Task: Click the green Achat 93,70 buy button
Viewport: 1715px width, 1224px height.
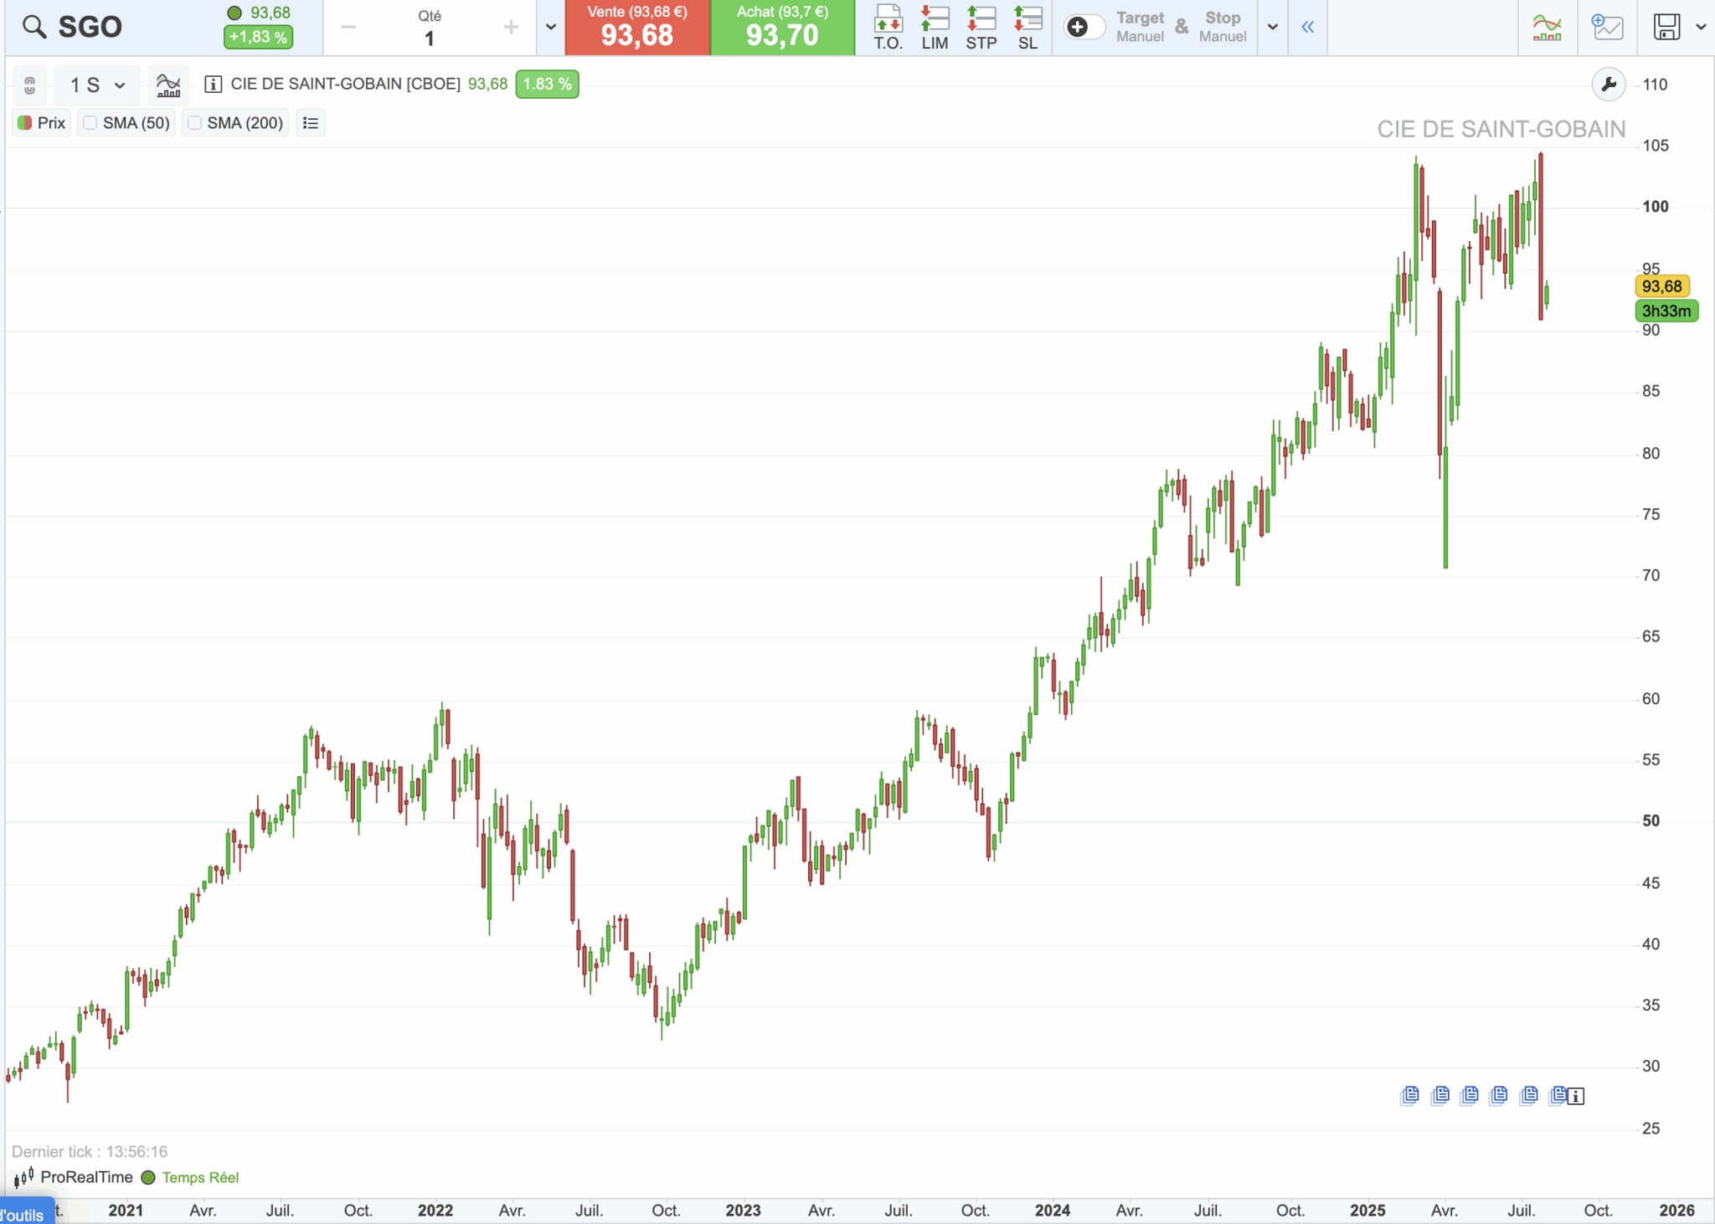Action: click(x=782, y=28)
